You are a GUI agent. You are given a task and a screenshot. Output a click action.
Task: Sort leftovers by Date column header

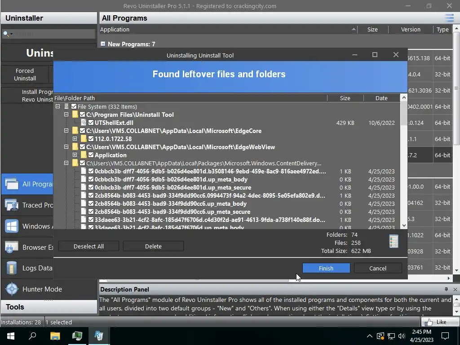381,98
